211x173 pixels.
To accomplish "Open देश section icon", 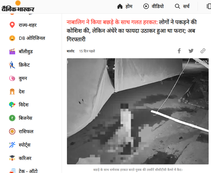I will click(12, 92).
